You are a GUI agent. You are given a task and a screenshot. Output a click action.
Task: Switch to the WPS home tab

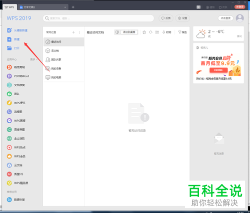[x=9, y=7]
